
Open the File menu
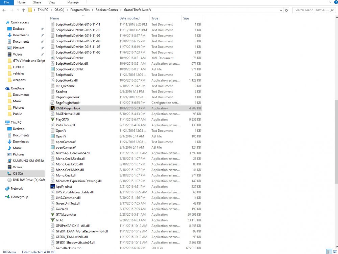(7, 2)
